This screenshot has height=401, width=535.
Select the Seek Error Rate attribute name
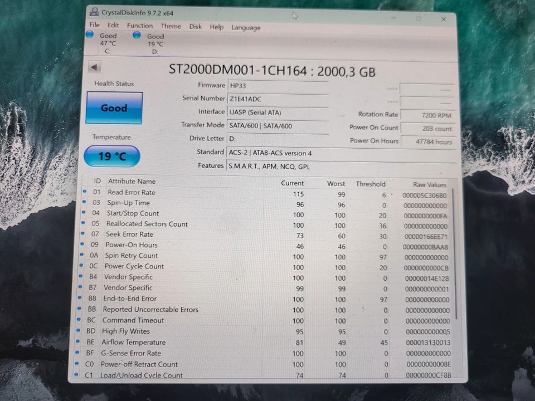pos(129,234)
